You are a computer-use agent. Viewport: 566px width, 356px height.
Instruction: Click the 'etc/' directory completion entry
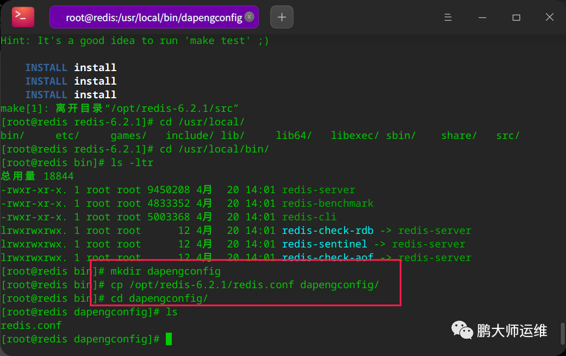pos(67,136)
